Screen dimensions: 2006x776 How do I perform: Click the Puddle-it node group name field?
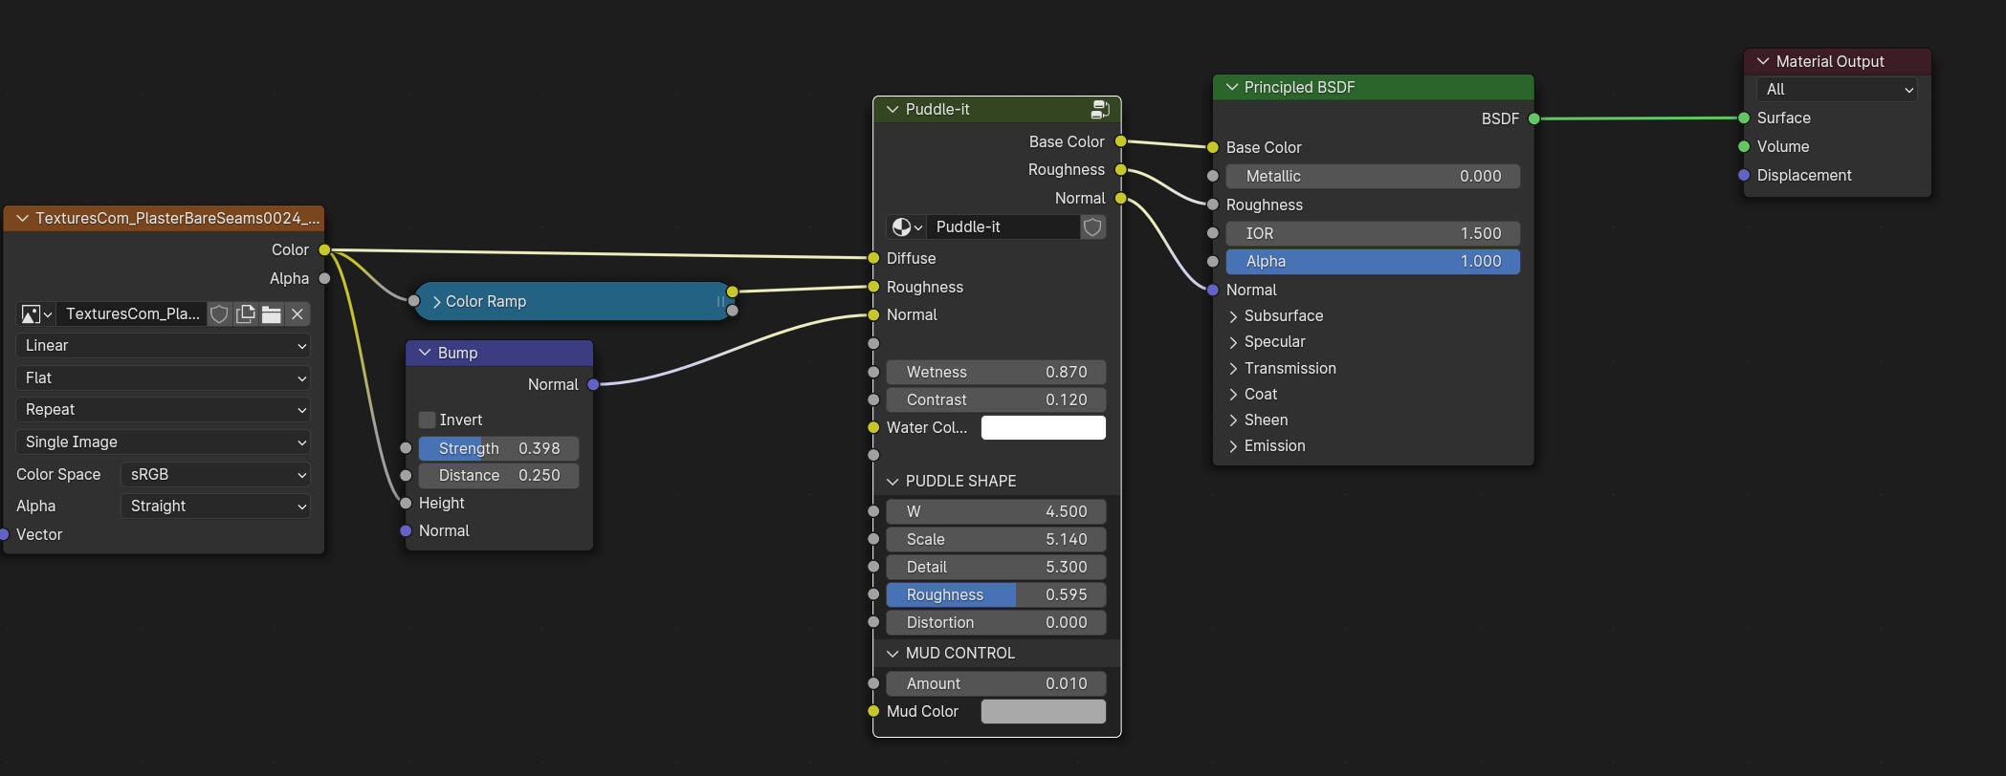click(x=1003, y=227)
